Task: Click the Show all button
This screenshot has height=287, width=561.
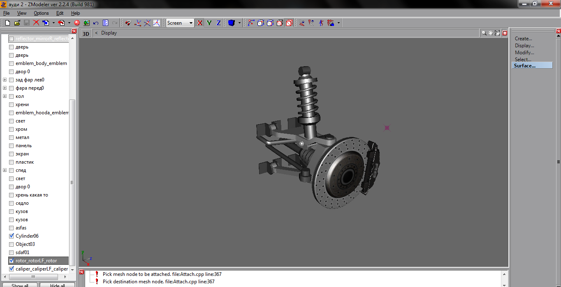Action: (x=20, y=285)
